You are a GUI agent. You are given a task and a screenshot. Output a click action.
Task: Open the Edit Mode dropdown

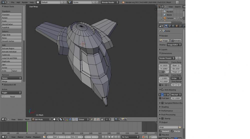pos(41,119)
